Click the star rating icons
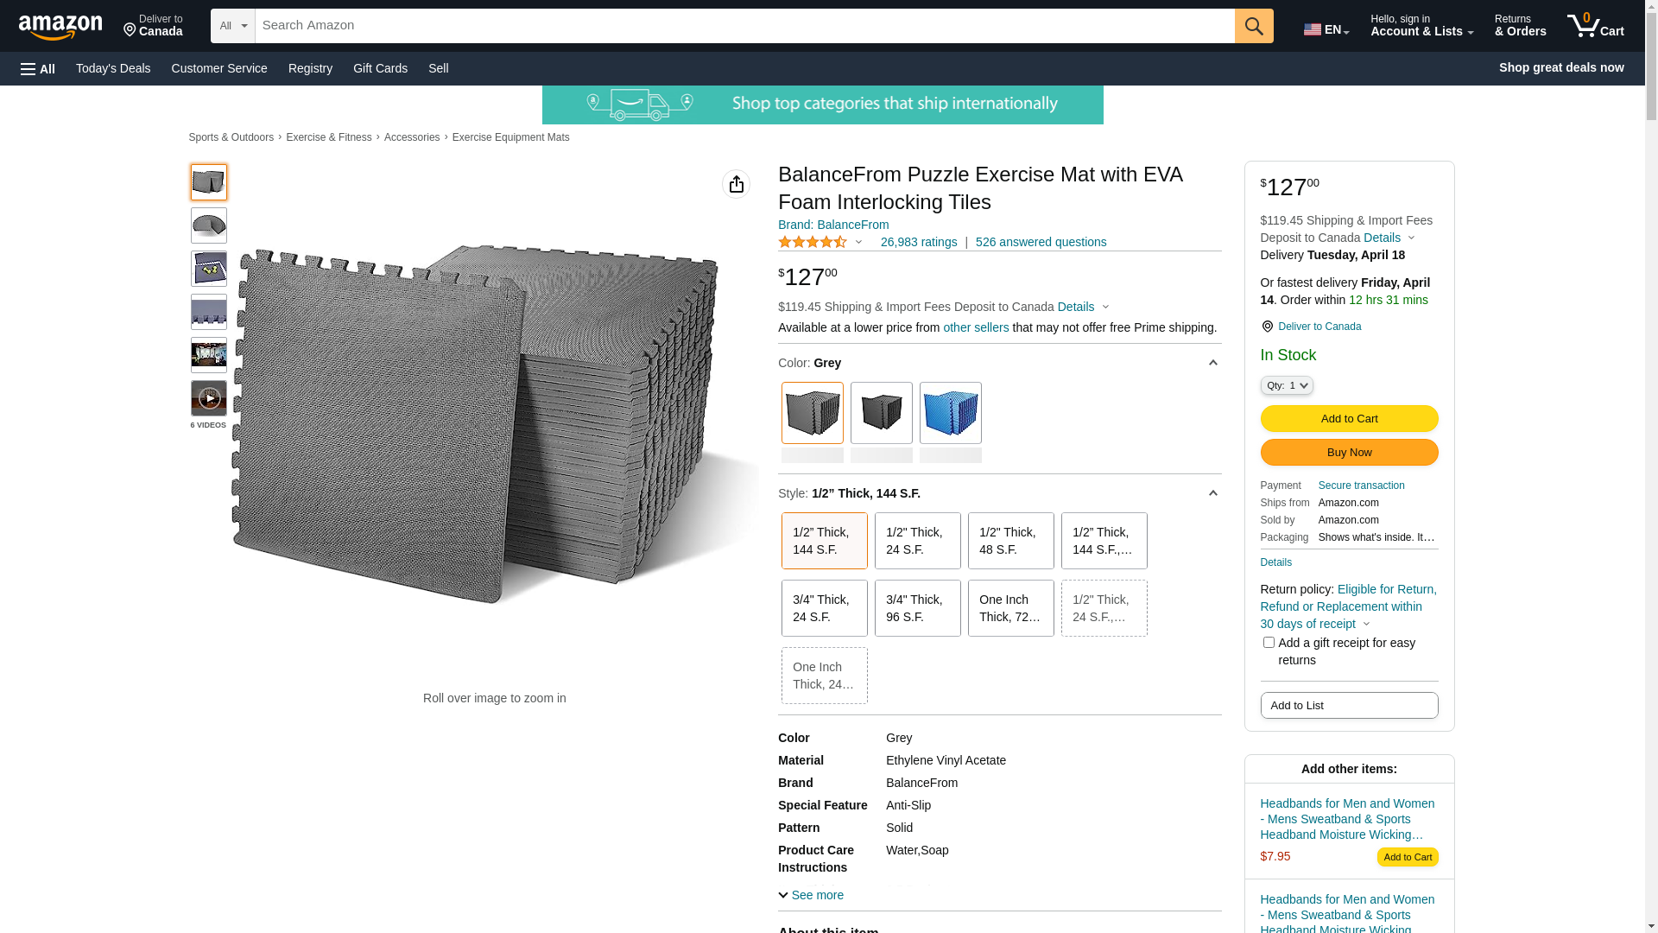 [812, 243]
